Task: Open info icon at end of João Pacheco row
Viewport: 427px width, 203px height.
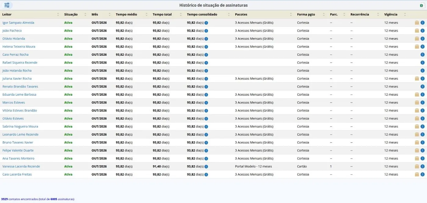Action: click(422, 30)
